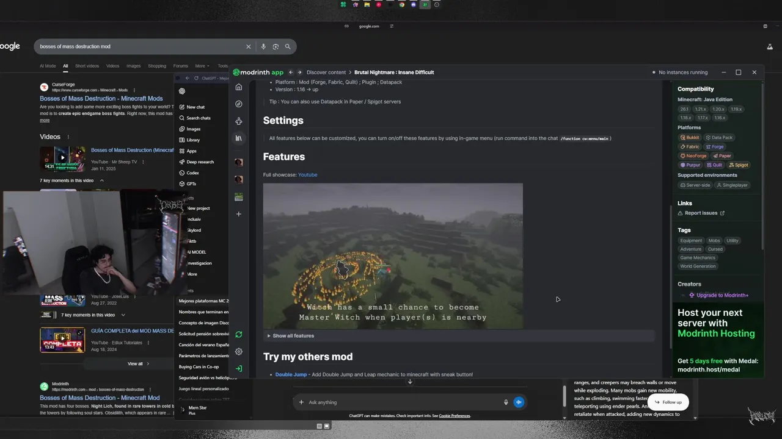Open the Double Jump mod link
Image resolution: width=782 pixels, height=439 pixels.
click(291, 374)
